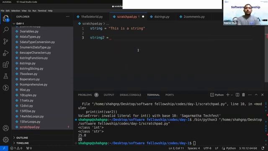Viewport: 268px width, 151px height.
Task: Open terminal panel more actions ellipsis
Action: pos(250,95)
